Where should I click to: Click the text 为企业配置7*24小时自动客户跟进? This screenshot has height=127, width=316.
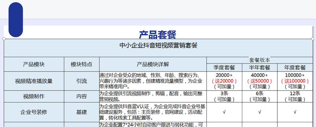click(x=151, y=125)
